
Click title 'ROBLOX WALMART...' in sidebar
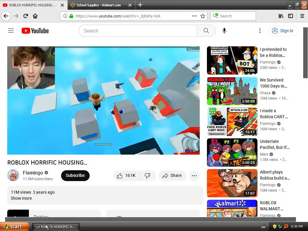pos(272,206)
